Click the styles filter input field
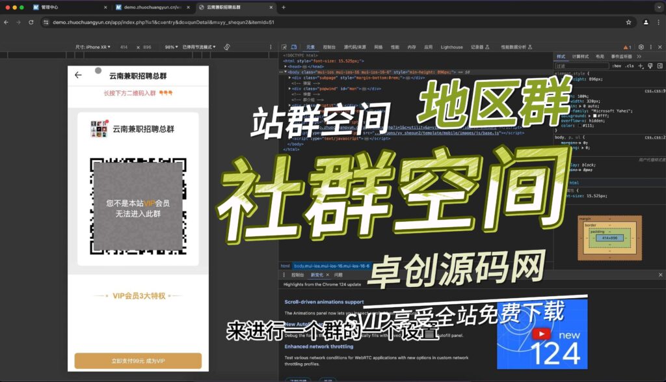The height and width of the screenshot is (382, 666). click(582, 66)
